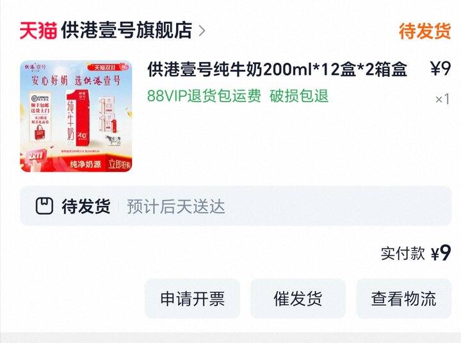Open product title 供港壹号纯牛奶200ml*12盒*2箱盒
461x343 pixels.
[x=277, y=69]
